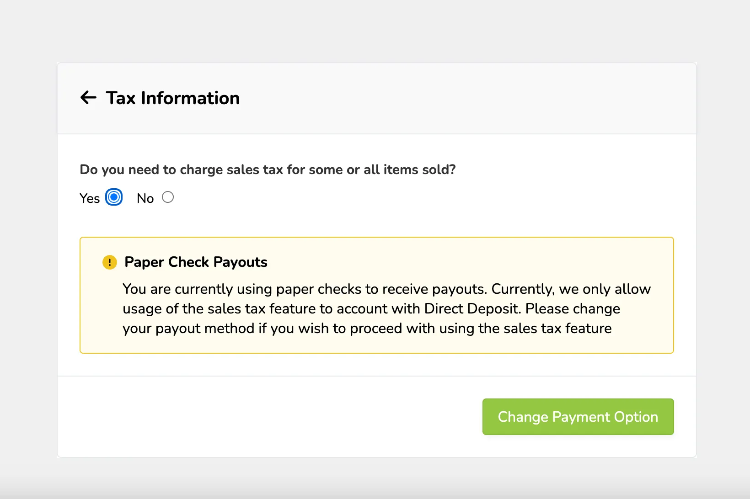Screen dimensions: 750x499
Task: Click the "Please change your payout method" sentence
Action: (x=371, y=319)
